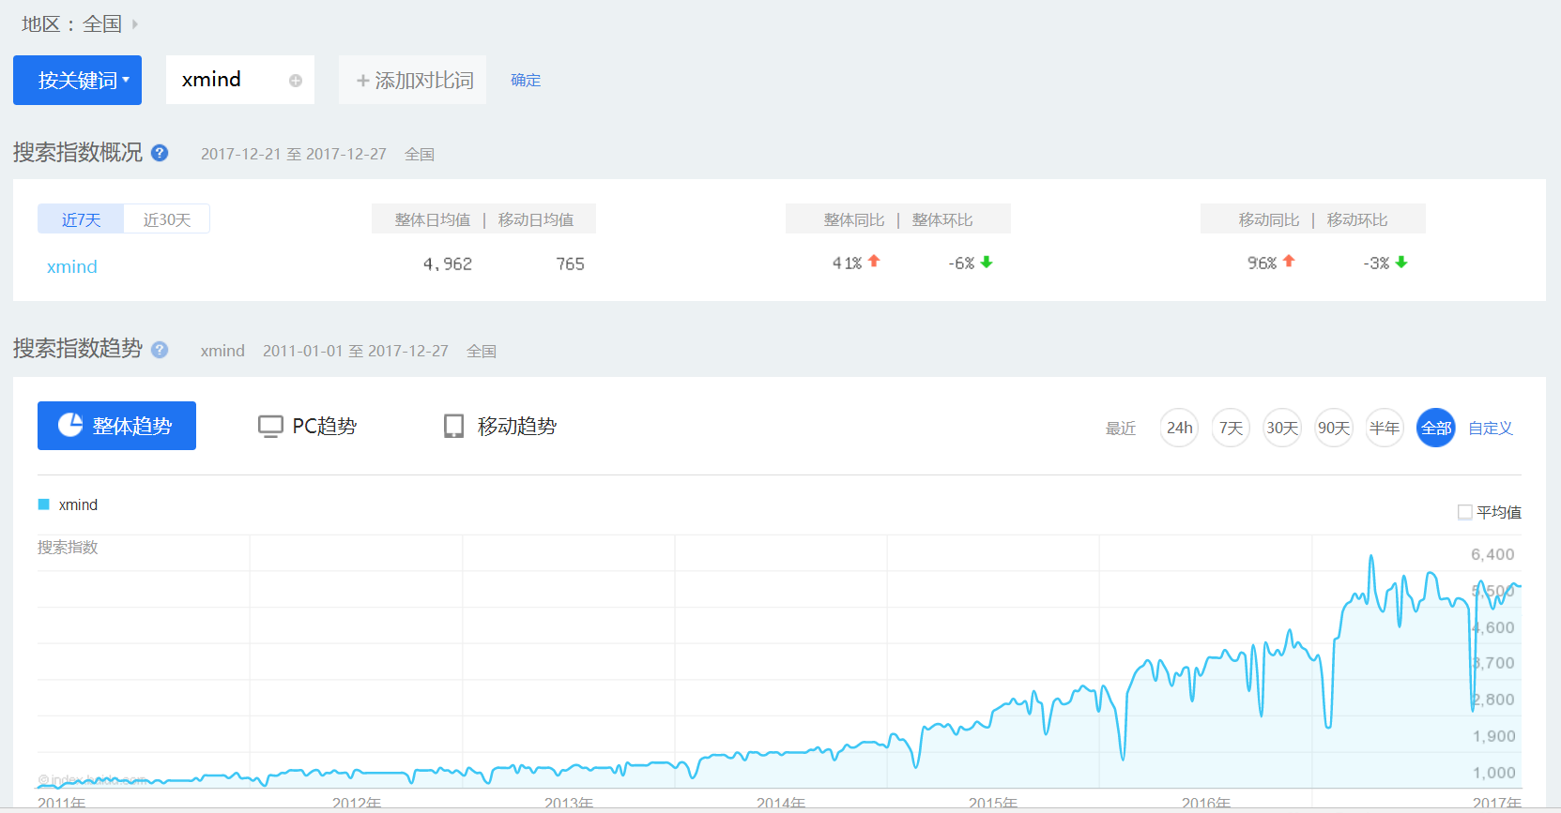Click the pie icon on 整体趋势 button
Screen dimensions: 1561x813
[70, 426]
